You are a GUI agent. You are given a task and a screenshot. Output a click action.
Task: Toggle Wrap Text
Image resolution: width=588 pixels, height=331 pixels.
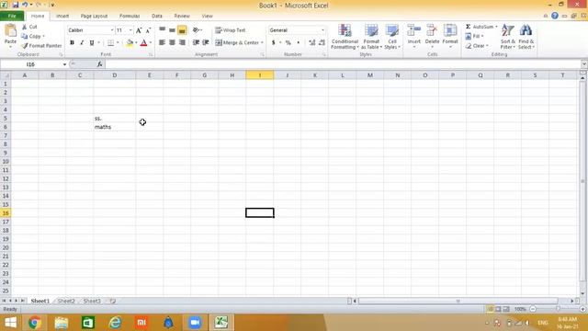231,30
